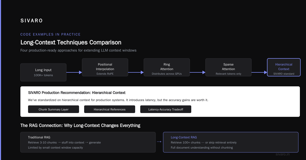Click the 'Distributes across GPUs' caption

coord(167,74)
